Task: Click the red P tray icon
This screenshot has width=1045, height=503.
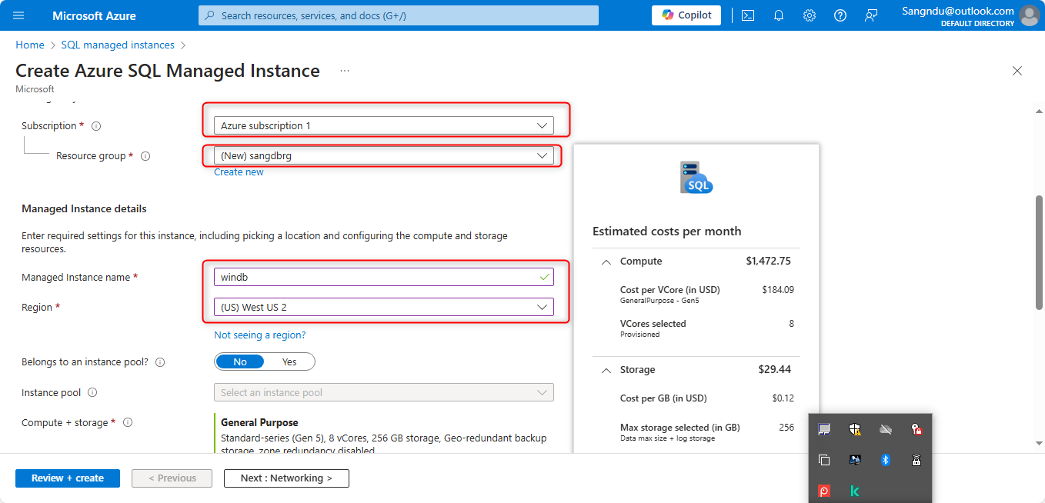Action: tap(824, 491)
